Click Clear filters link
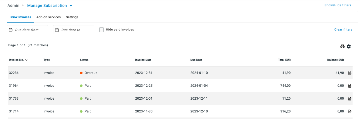The width and height of the screenshot is (360, 119). click(x=343, y=30)
